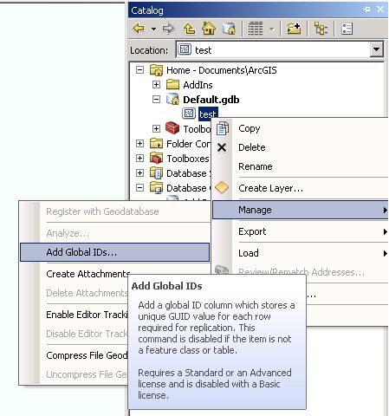Open the Export submenu
This screenshot has width=389, height=416.
click(x=300, y=231)
